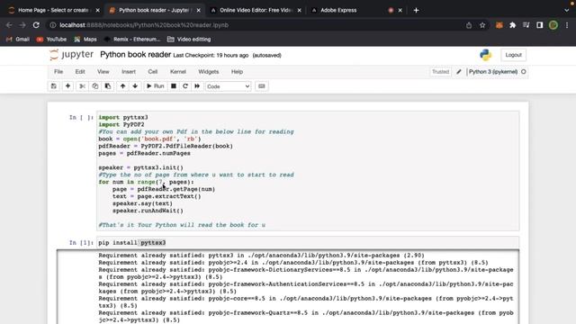576x324 pixels.
Task: Log out with the Logout button
Action: (x=513, y=55)
